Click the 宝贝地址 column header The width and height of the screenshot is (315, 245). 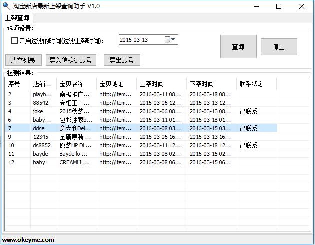tap(117, 84)
